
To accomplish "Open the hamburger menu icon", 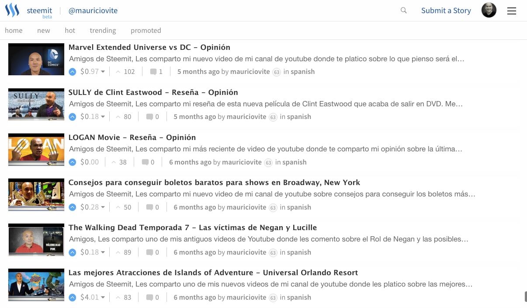I will (x=512, y=11).
